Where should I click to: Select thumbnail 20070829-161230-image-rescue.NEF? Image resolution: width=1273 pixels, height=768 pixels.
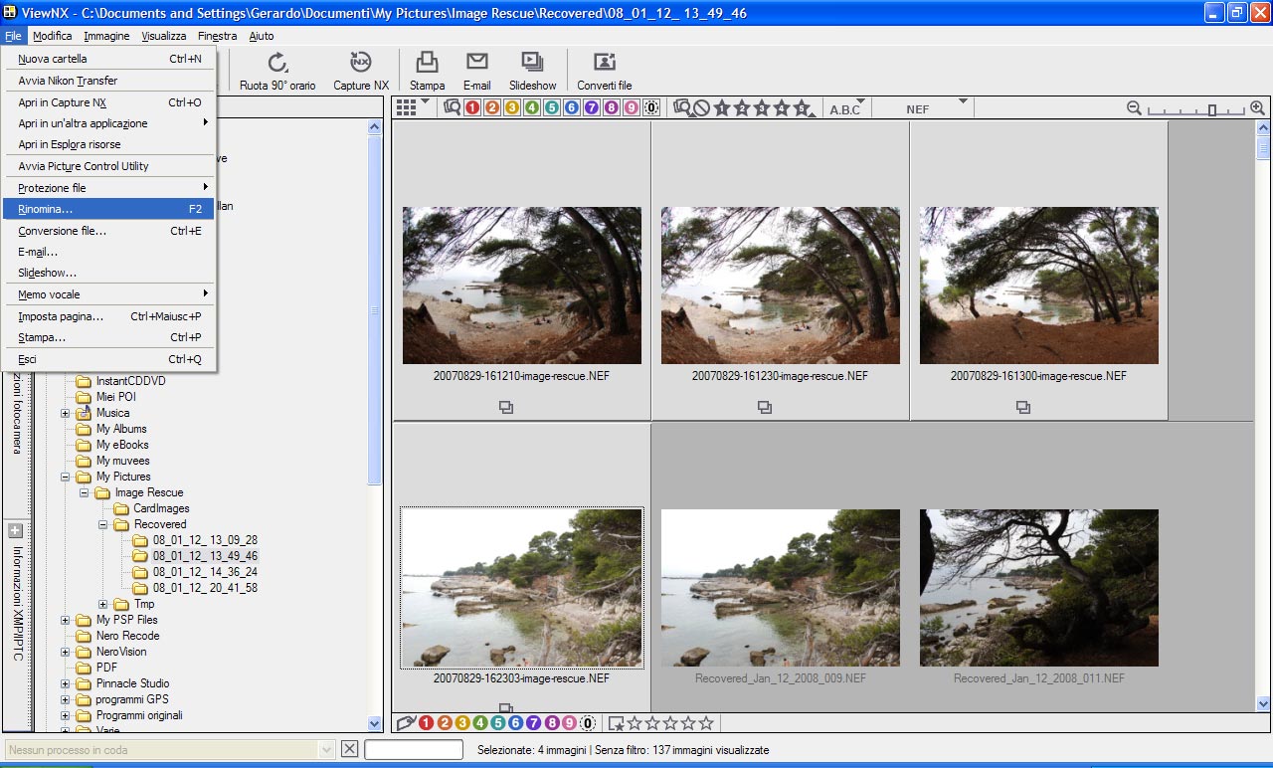tap(780, 285)
